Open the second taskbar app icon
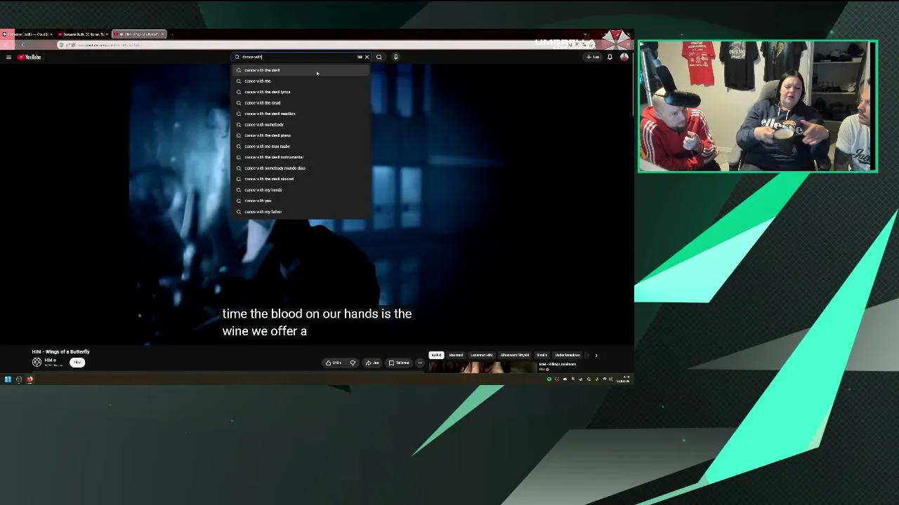Viewport: 899px width, 505px height. 19,379
